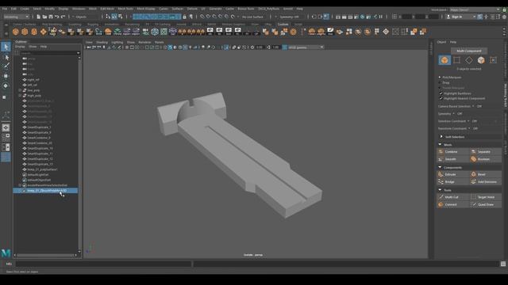Open the viewport Shading menu
Image resolution: width=508 pixels, height=285 pixels.
(102, 42)
